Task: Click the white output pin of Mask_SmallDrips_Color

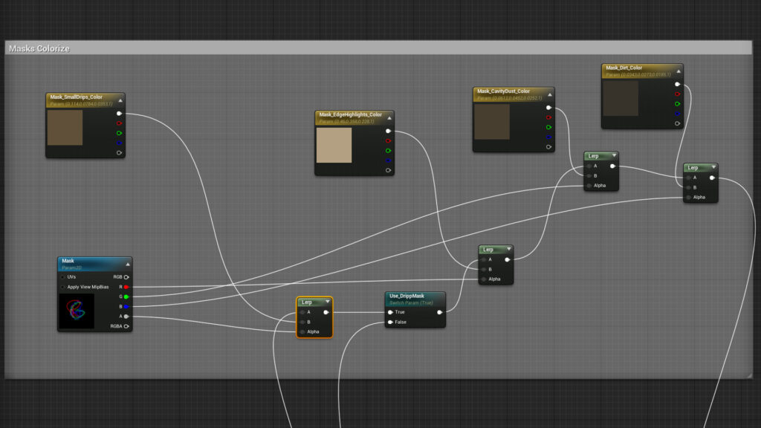Action: pyautogui.click(x=119, y=114)
